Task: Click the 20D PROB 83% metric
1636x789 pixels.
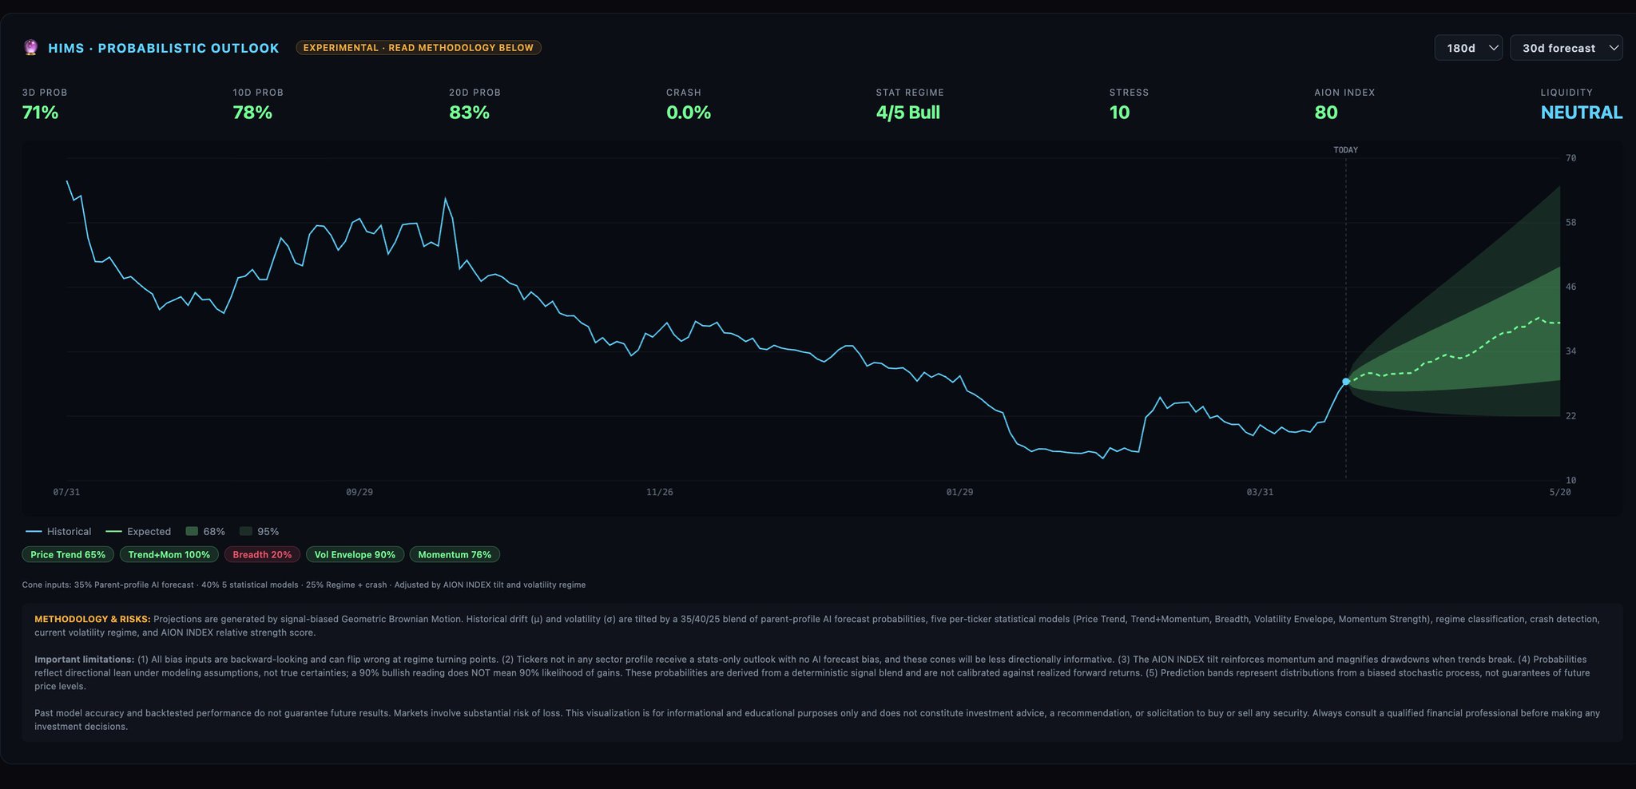Action: (470, 113)
